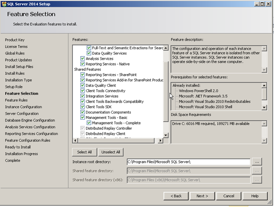Cancel the SQL Server setup

click(229, 196)
